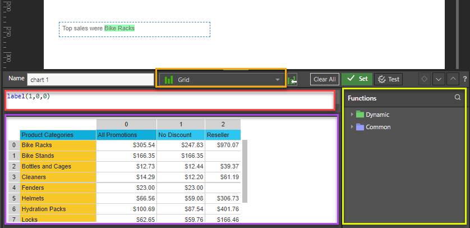Open the help question mark icon
The width and height of the screenshot is (470, 228).
465,79
